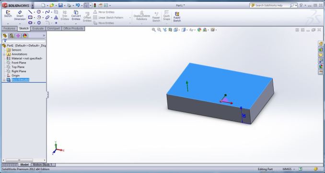
Task: Select the Corner Rectangle tool
Action: tap(30, 17)
